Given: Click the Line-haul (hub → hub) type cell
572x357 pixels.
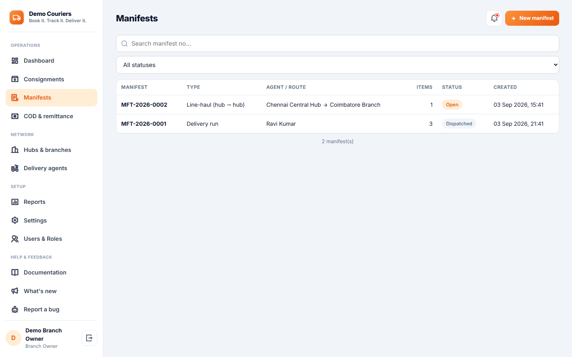Looking at the screenshot, I should pos(216,105).
